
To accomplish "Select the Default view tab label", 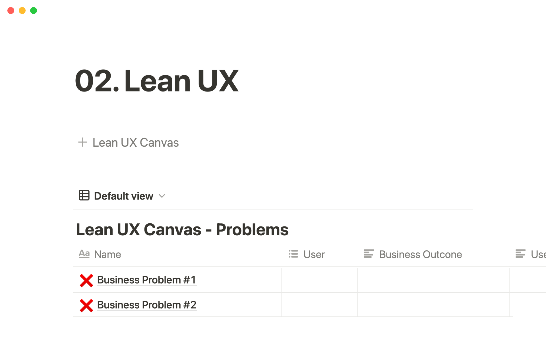I will [124, 196].
